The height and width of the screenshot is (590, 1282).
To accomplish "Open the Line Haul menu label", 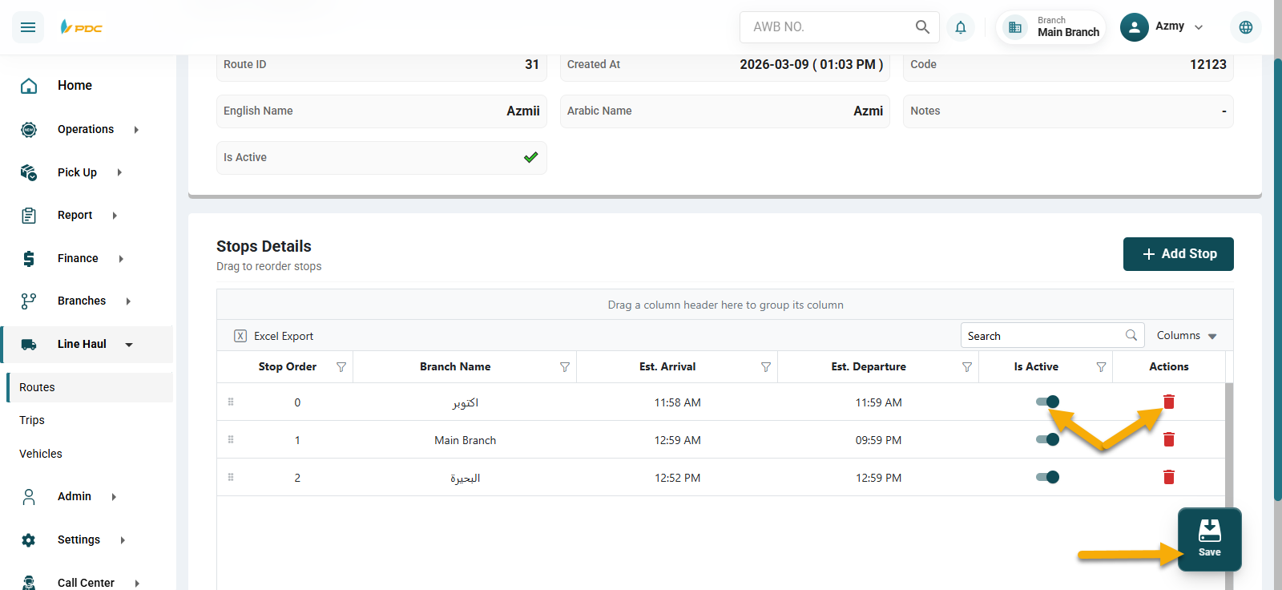I will pyautogui.click(x=82, y=344).
